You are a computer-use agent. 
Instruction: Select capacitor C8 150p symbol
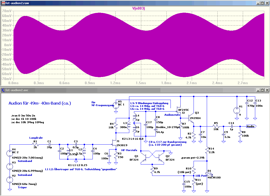tap(156, 120)
